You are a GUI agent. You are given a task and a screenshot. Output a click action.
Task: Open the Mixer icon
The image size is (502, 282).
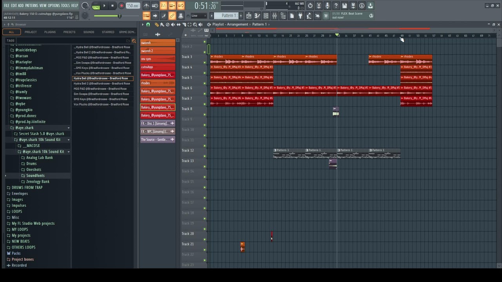[x=275, y=16]
